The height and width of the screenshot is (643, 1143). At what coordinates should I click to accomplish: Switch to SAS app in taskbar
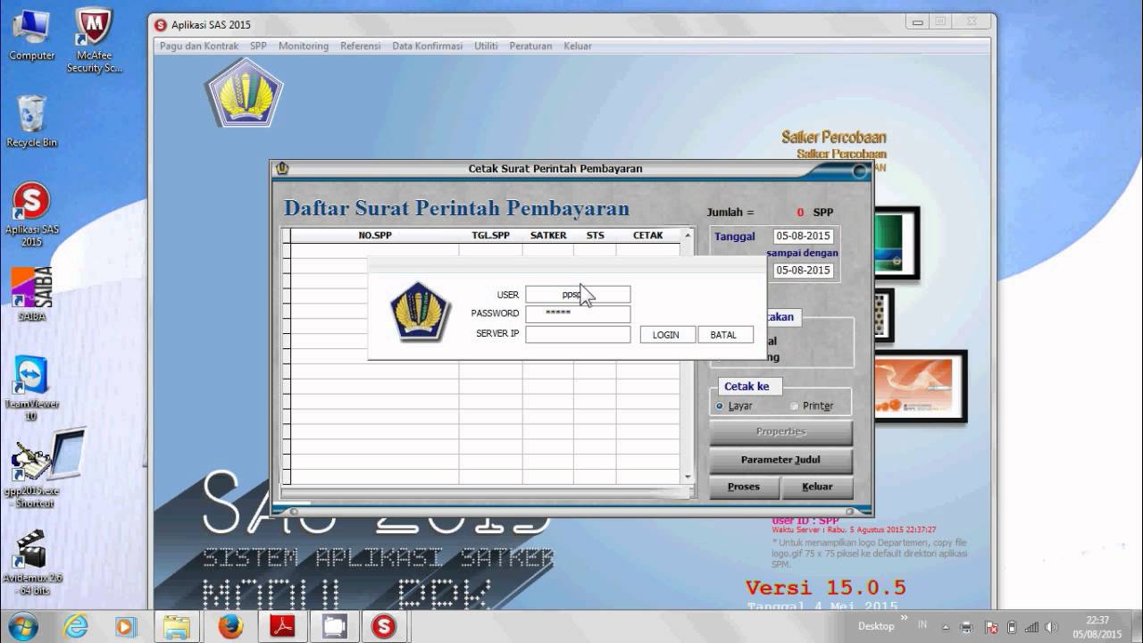tap(385, 626)
